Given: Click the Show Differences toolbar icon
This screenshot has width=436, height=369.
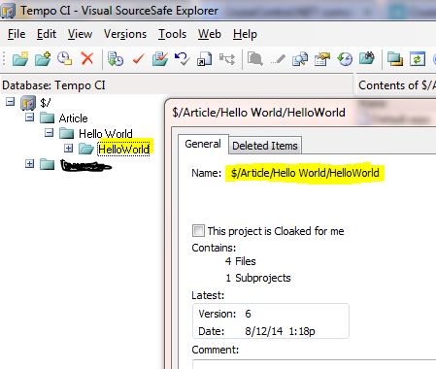Looking at the screenshot, I should click(300, 59).
